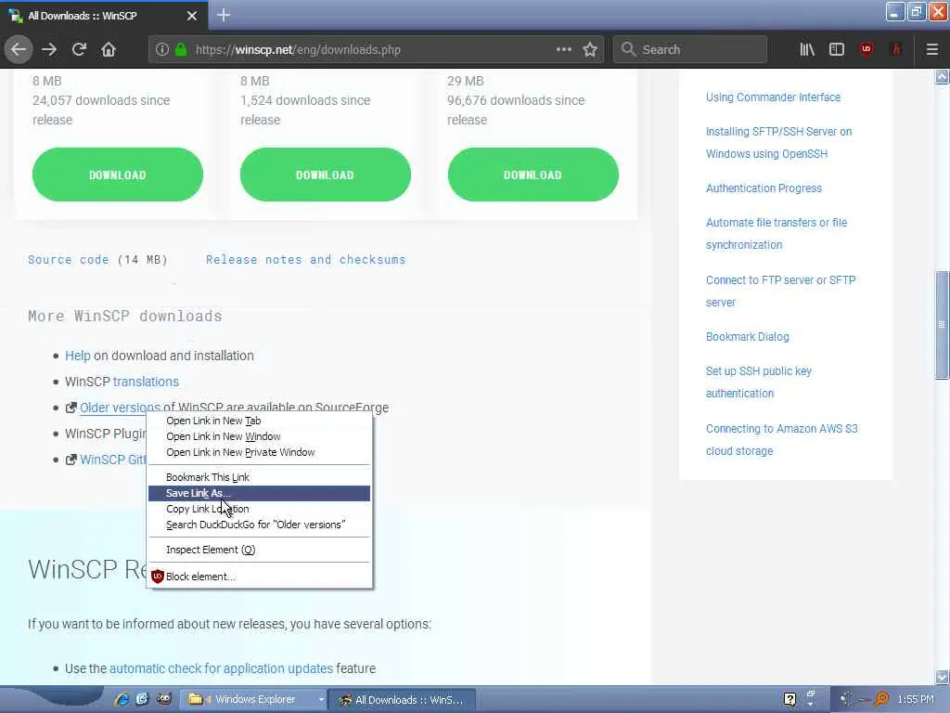Open Automate file transfers or file synchronization
This screenshot has height=713, width=950.
[777, 233]
